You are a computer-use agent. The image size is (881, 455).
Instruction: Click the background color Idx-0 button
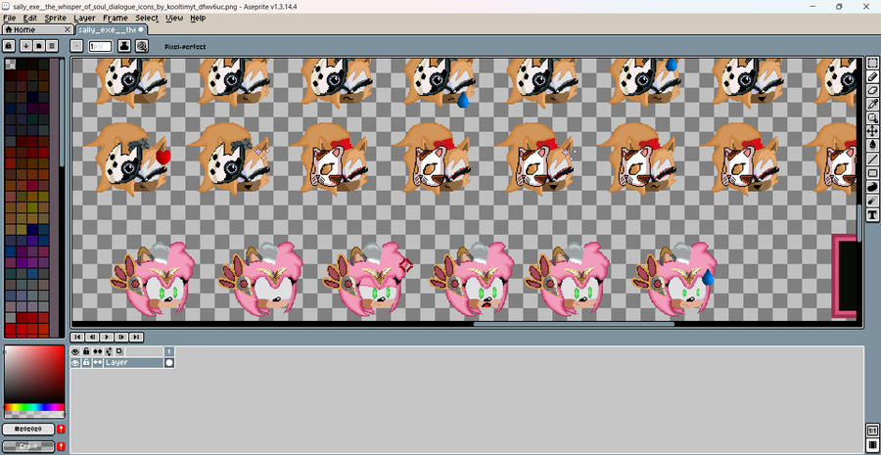(x=28, y=446)
